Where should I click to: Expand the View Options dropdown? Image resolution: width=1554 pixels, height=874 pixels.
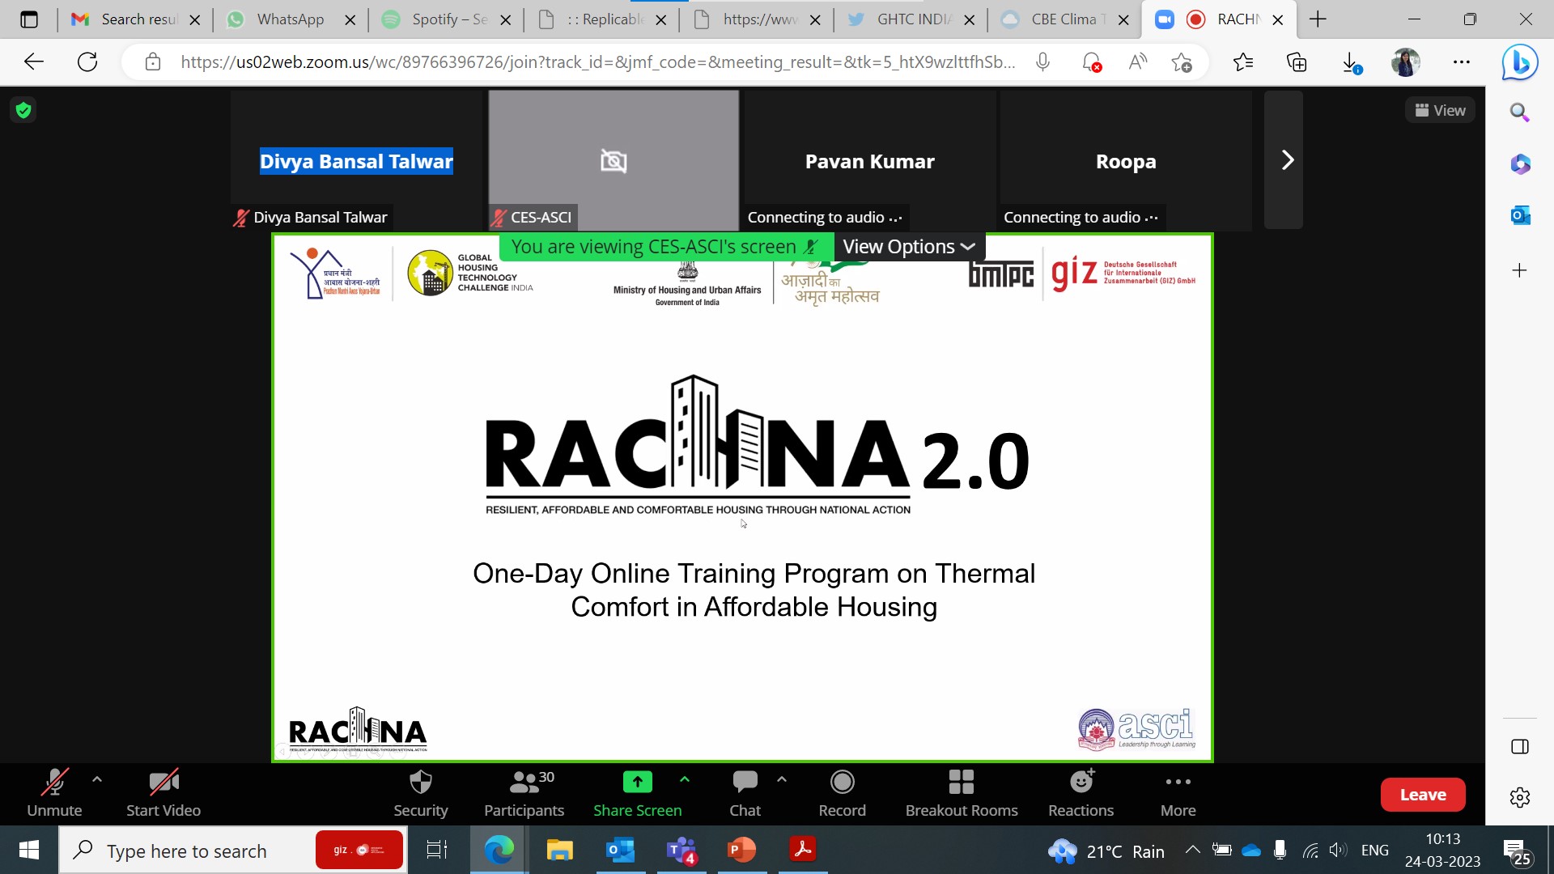pyautogui.click(x=908, y=247)
